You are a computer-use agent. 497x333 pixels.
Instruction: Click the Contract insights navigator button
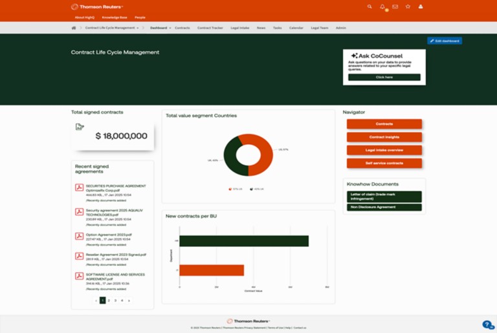click(x=384, y=137)
